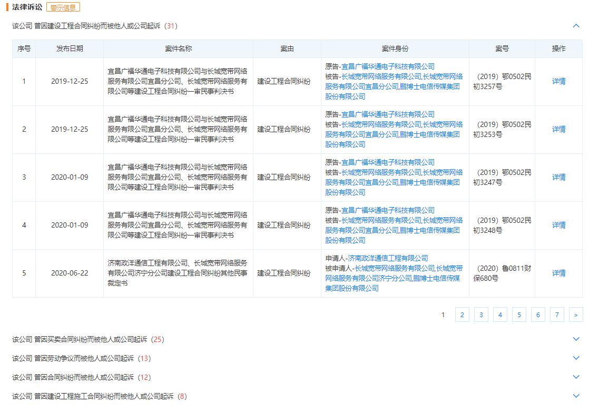Image resolution: width=589 pixels, height=412 pixels.
Task: Select date 2020-01-09 in row 3
Action: coord(70,177)
